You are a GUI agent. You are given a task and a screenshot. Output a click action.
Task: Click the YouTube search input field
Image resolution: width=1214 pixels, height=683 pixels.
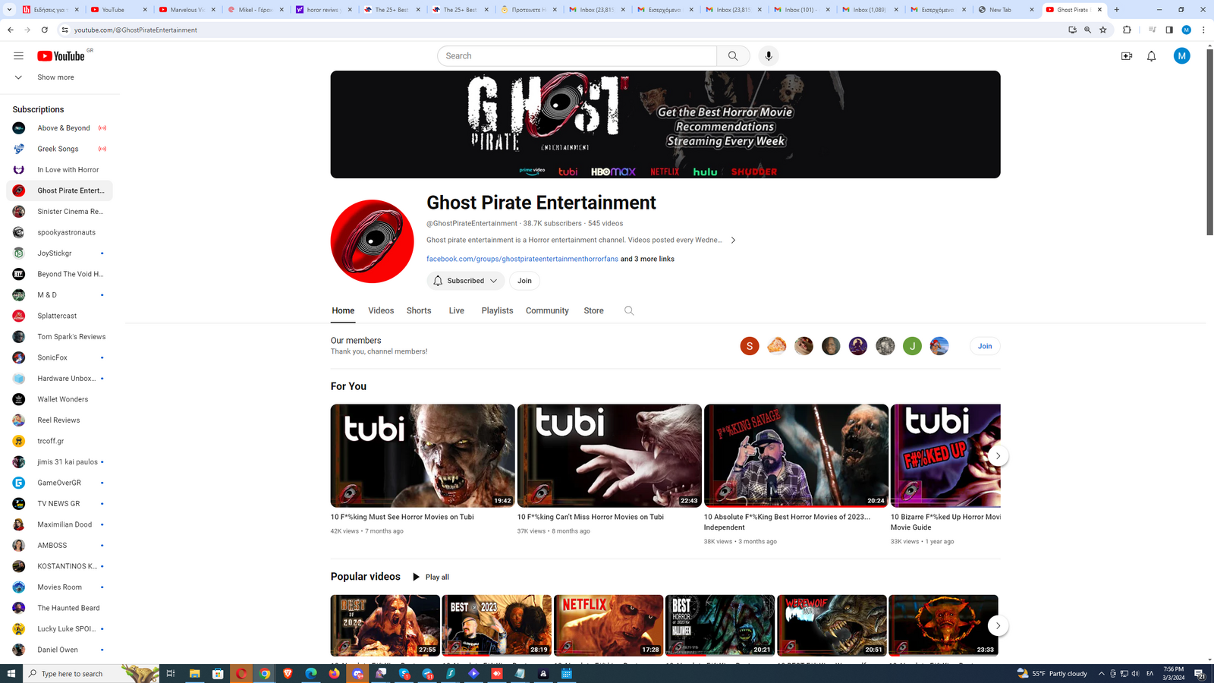point(577,56)
